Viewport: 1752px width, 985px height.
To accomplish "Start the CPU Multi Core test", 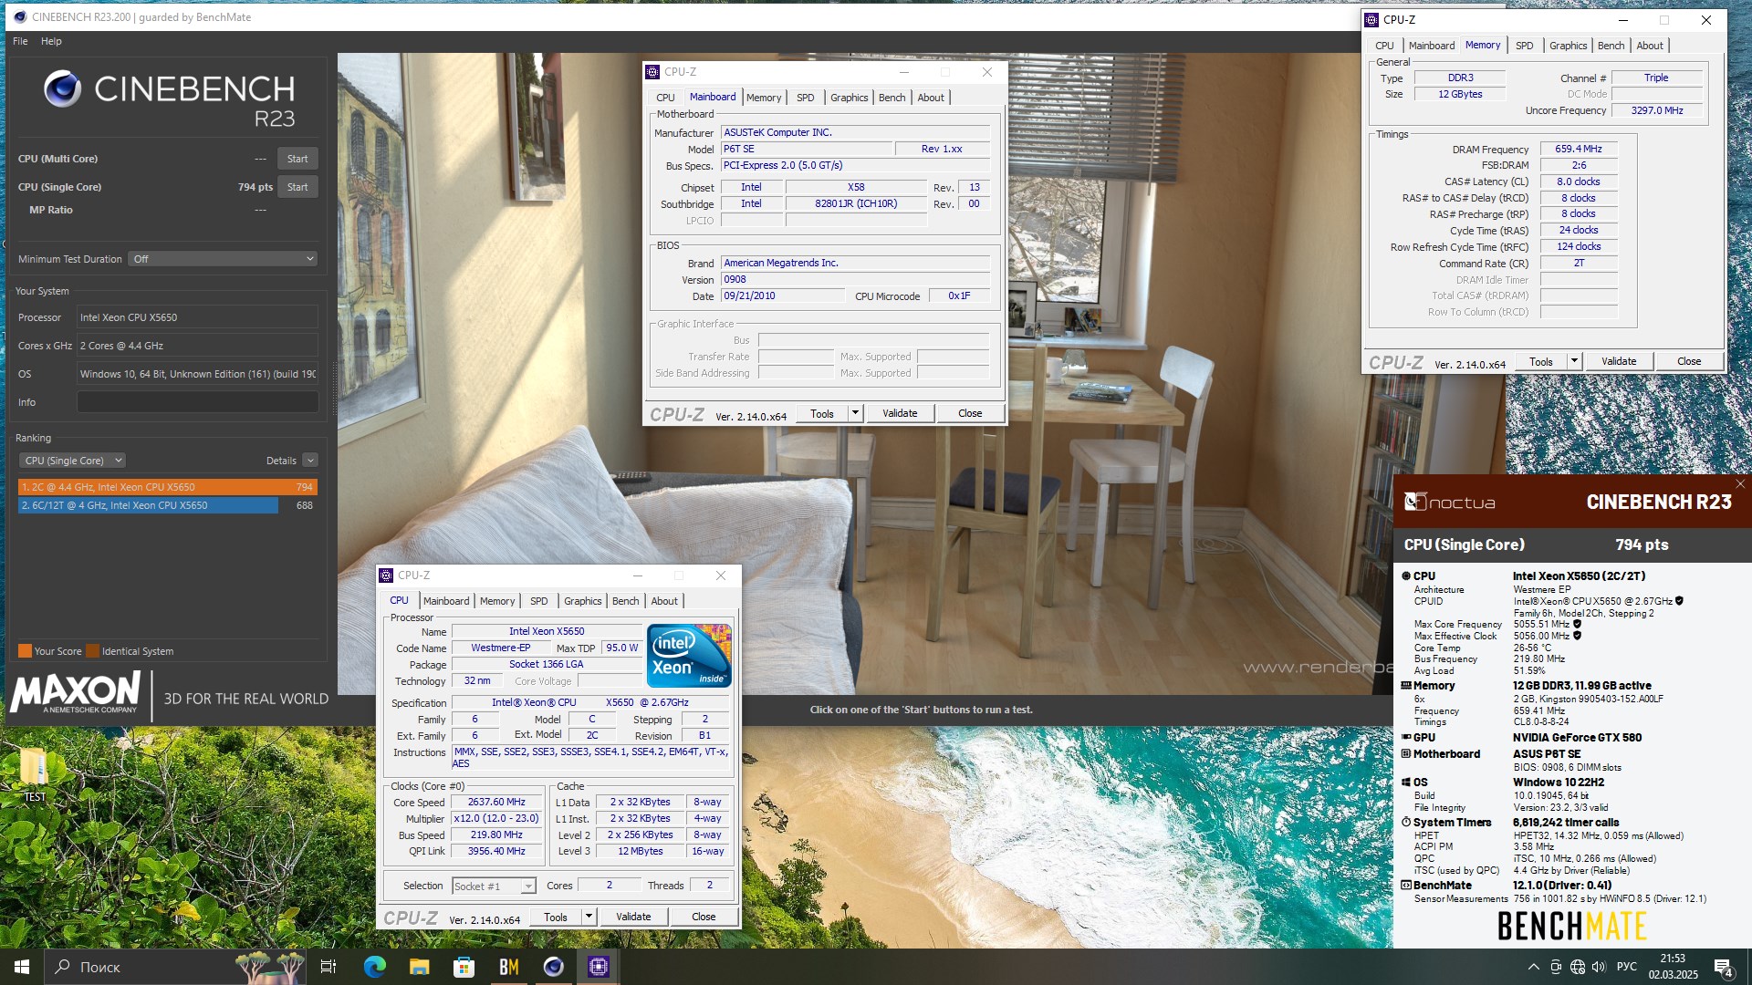I will 297,159.
